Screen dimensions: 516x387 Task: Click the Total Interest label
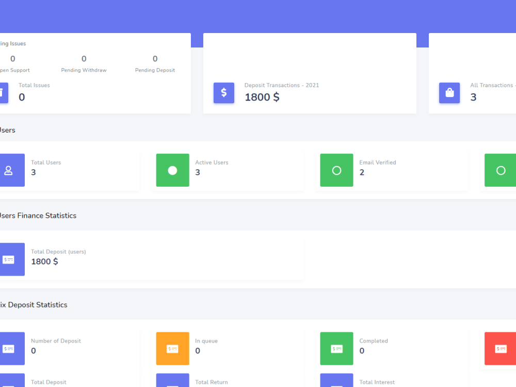[x=377, y=382]
